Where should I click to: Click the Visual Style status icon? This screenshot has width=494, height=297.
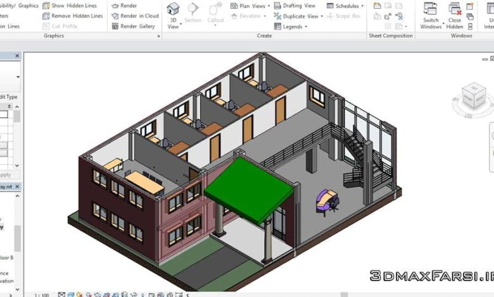pos(70,295)
